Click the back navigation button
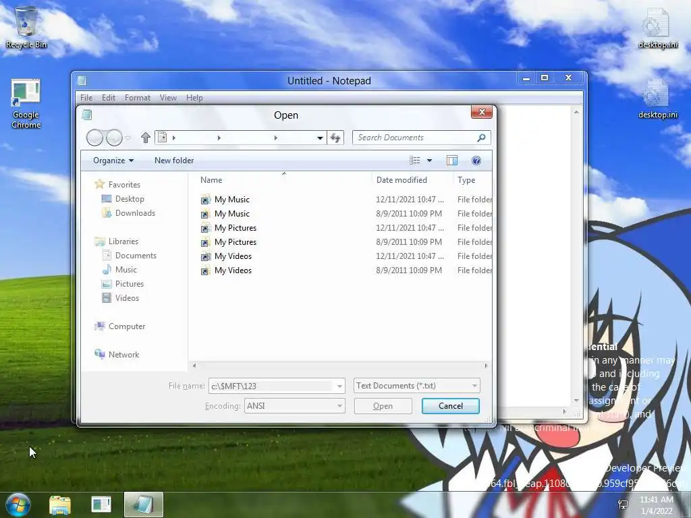691x518 pixels. click(x=94, y=138)
